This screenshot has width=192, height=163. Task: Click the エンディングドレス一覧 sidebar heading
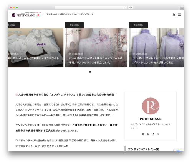click(x=143, y=149)
